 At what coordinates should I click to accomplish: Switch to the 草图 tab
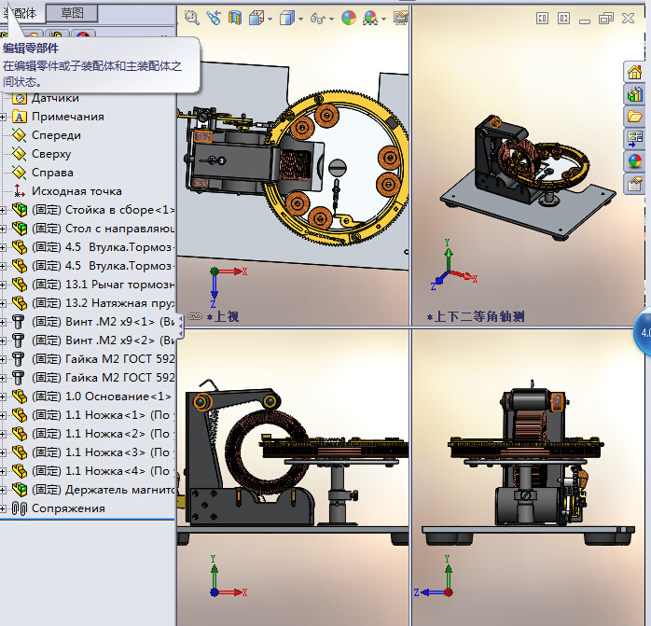point(72,13)
